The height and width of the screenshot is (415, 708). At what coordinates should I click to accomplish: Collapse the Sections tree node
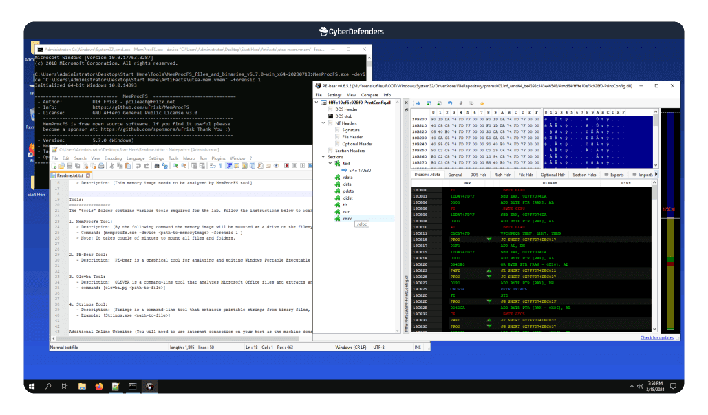point(322,157)
